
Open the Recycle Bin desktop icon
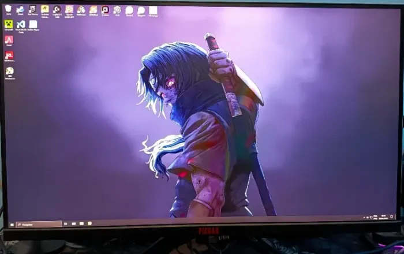[8, 10]
